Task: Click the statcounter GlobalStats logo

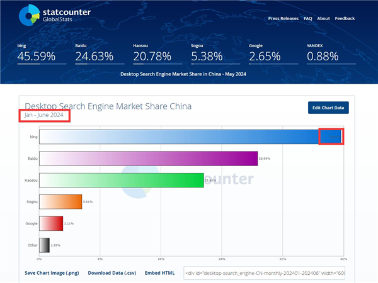Action: 55,15
